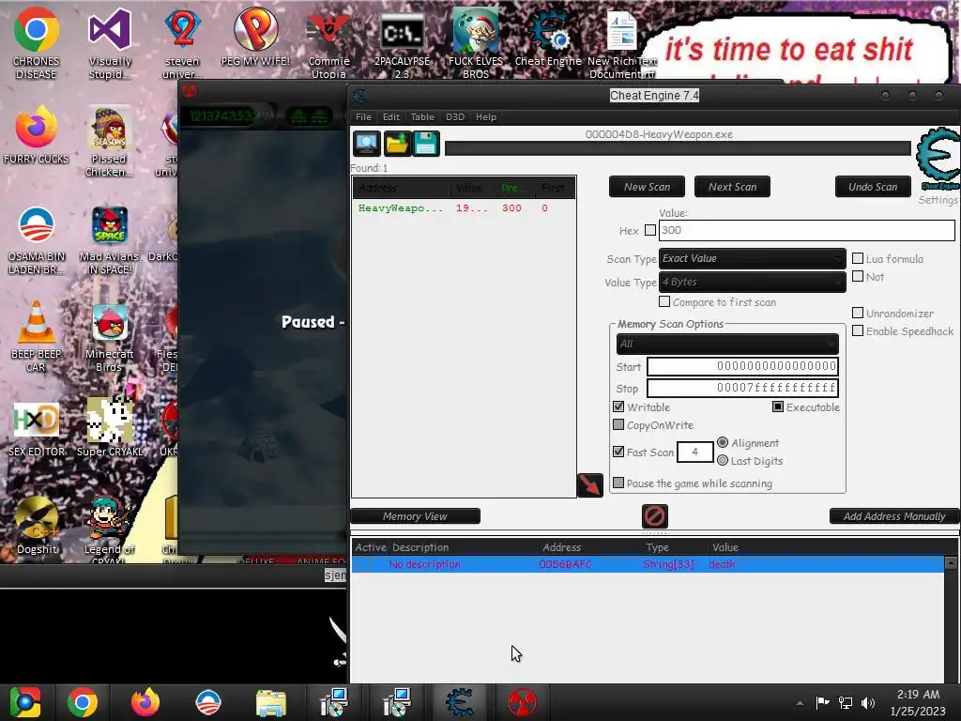Select the Last Digits radio button

click(723, 460)
